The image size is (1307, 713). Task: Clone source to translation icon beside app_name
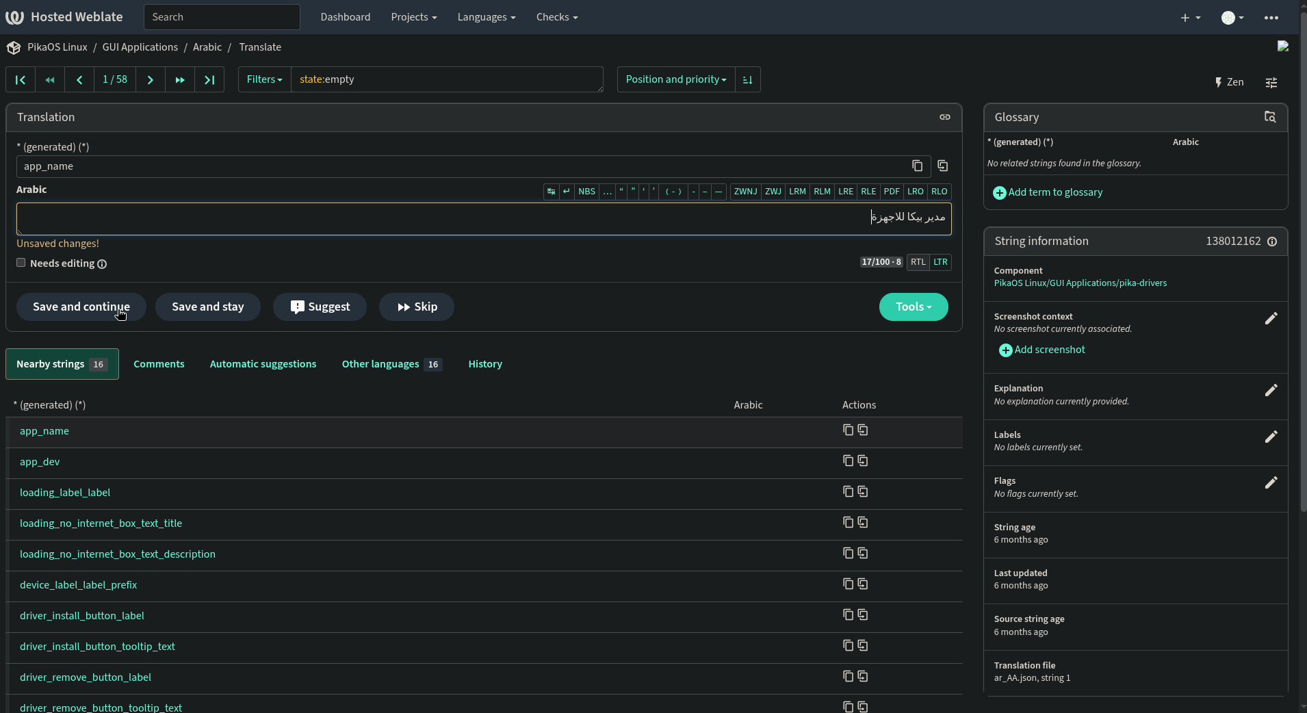[x=943, y=166]
